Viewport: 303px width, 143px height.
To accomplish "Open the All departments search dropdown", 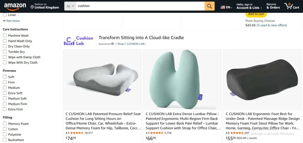I will click(70, 6).
